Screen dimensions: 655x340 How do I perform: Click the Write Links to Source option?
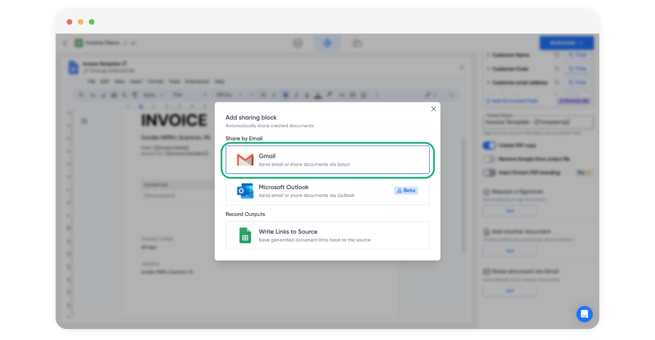coord(327,235)
